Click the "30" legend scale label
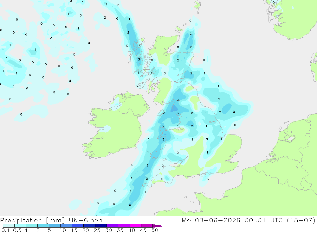 coord(108,230)
